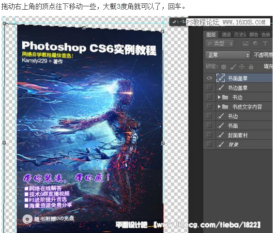Click the type layer filter T icon
The image size is (277, 233).
coord(265,44)
